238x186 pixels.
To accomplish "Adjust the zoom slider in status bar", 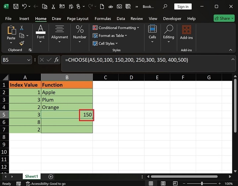I will 202,183.
